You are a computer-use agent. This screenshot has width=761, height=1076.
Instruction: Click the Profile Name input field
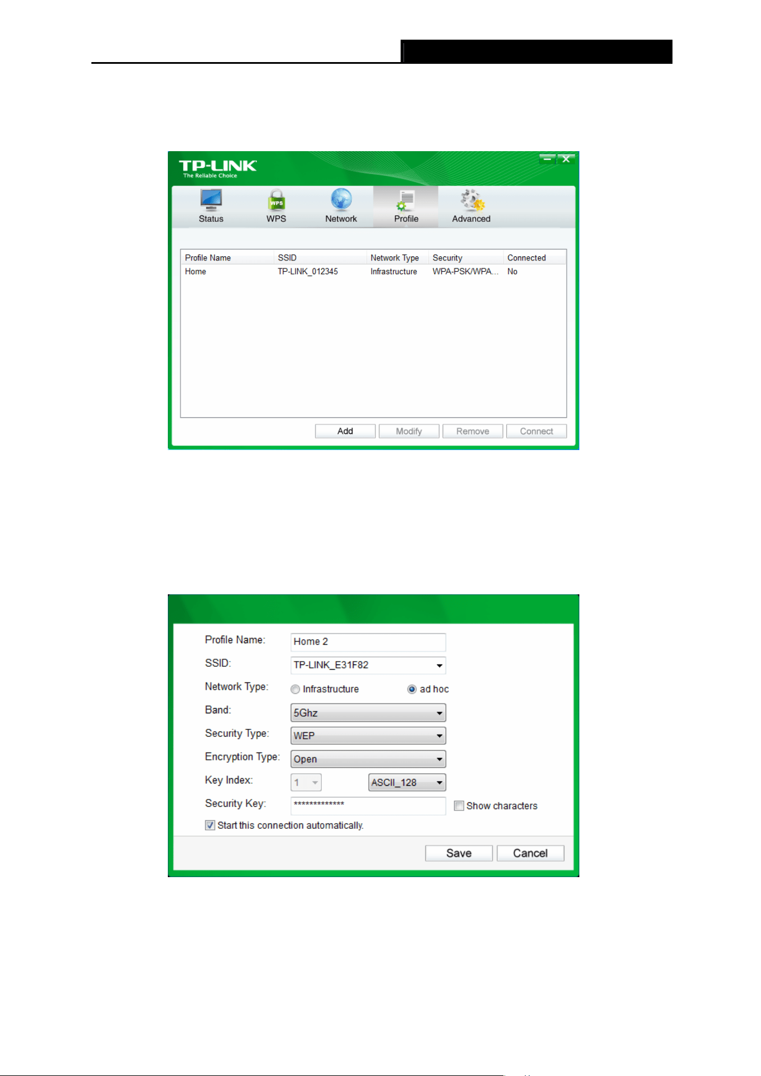pos(368,642)
